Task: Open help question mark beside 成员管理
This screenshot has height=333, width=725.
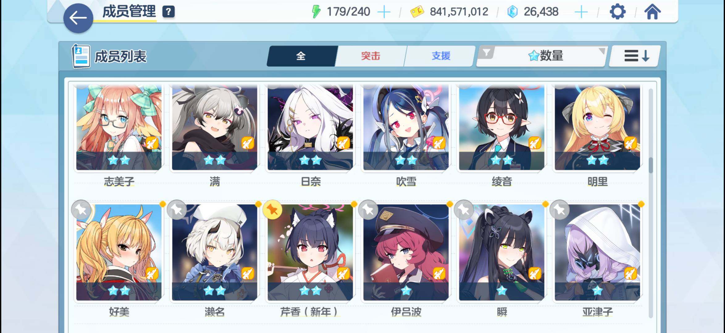Action: 168,12
